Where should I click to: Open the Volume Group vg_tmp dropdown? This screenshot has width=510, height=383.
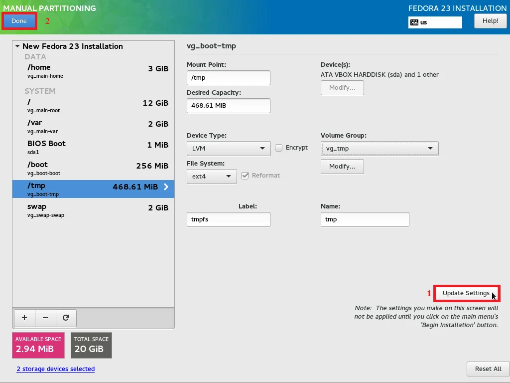[380, 149]
